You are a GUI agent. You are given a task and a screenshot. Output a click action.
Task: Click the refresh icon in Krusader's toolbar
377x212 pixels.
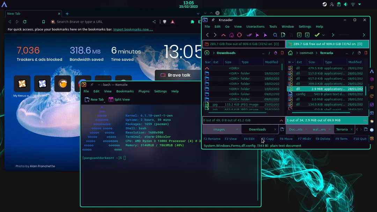point(239,35)
